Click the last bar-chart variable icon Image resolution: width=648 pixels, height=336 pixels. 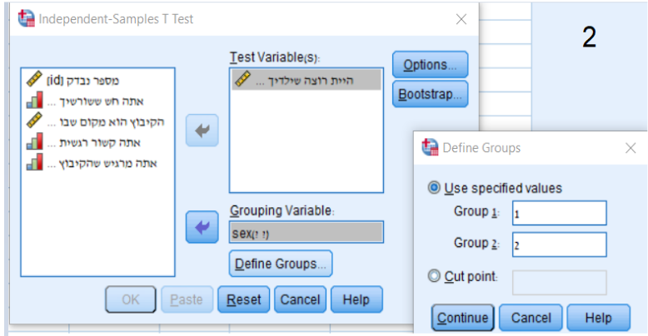pos(34,162)
